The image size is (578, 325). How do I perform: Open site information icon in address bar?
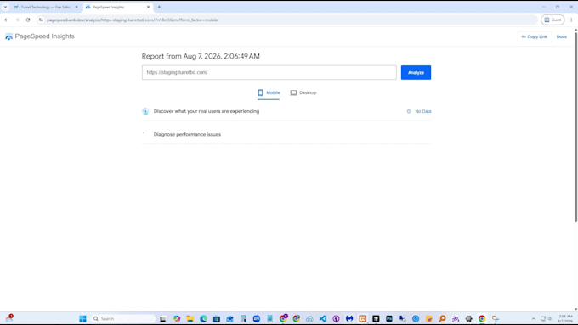41,20
